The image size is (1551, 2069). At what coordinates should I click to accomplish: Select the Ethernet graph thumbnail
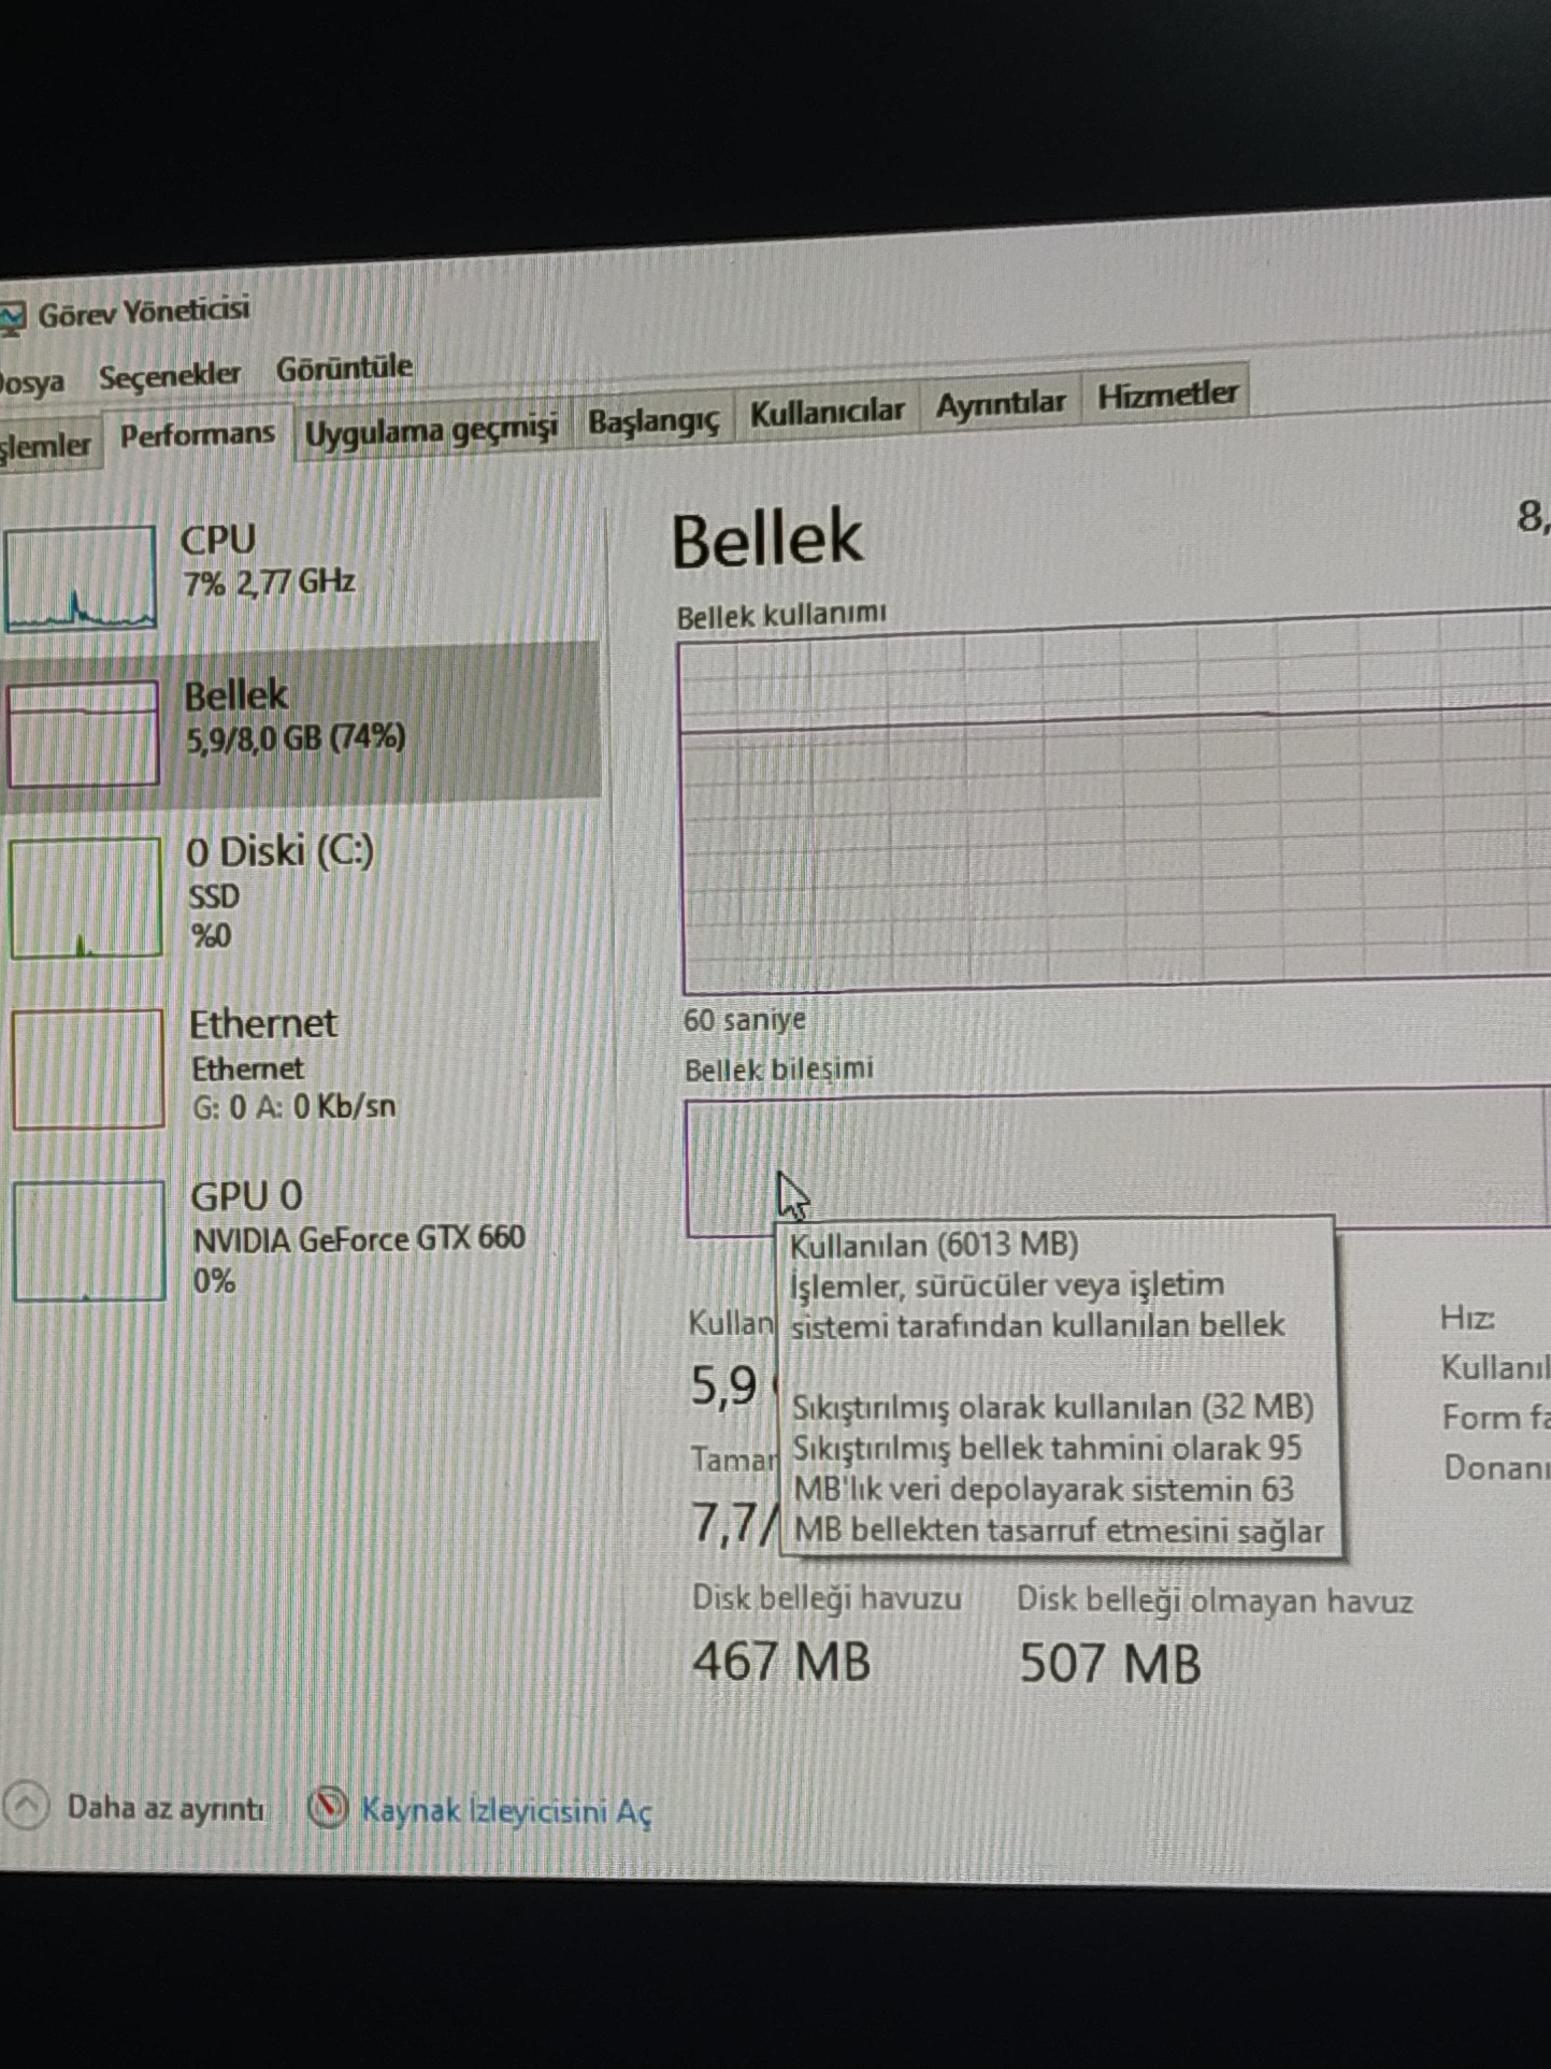click(x=89, y=1069)
